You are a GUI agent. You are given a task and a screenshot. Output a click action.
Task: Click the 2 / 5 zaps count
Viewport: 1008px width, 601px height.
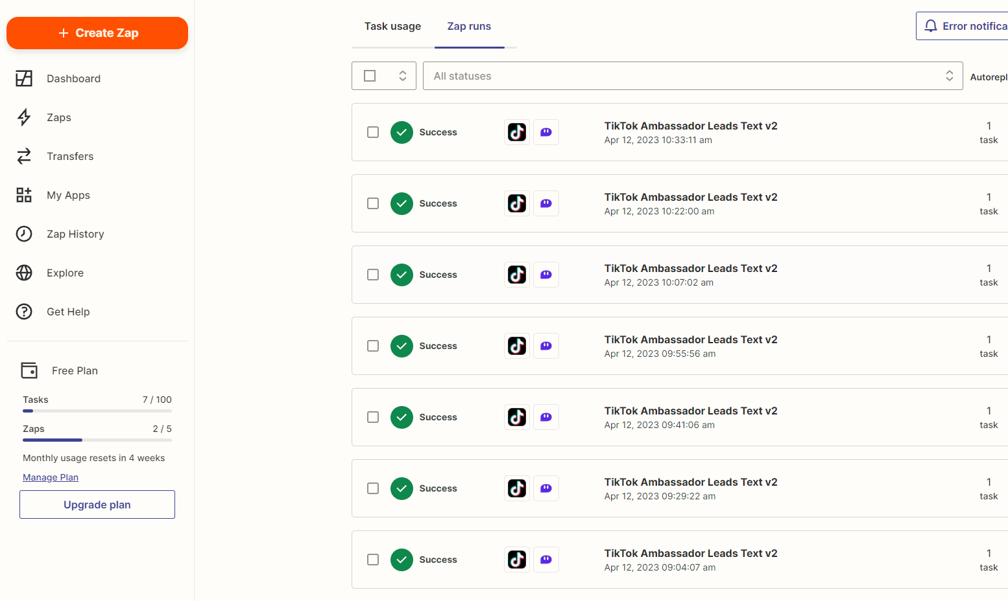pyautogui.click(x=162, y=429)
